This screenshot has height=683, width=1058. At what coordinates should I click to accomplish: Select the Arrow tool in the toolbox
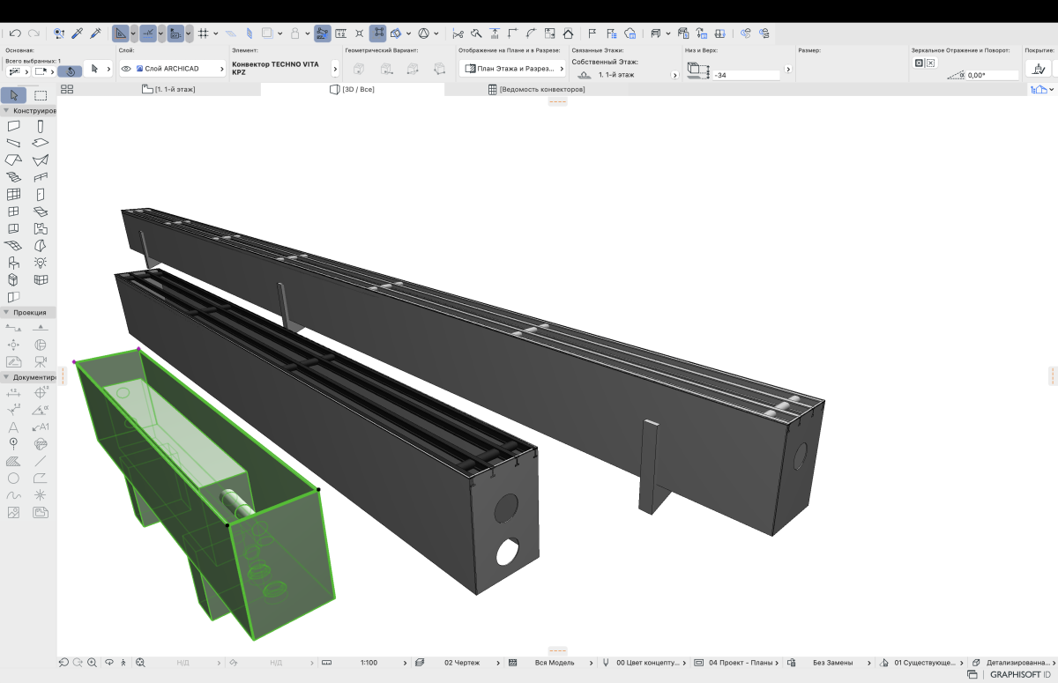tap(13, 95)
